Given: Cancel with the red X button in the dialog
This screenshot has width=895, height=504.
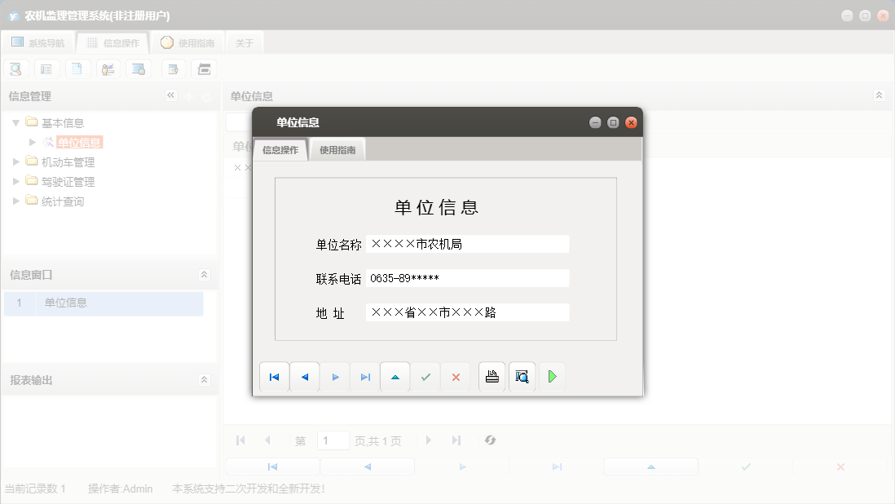Looking at the screenshot, I should [x=456, y=376].
